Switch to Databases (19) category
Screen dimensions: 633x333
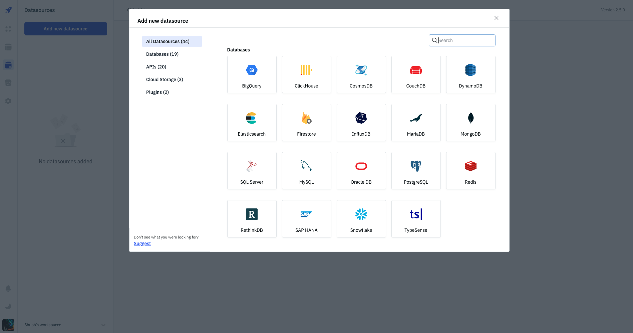tap(162, 54)
